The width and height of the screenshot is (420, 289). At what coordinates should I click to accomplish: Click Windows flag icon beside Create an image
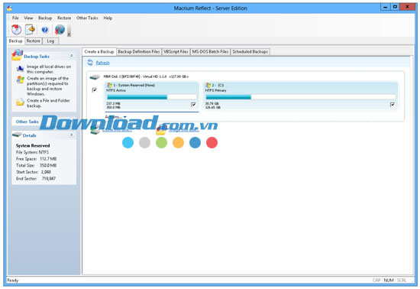(x=20, y=80)
